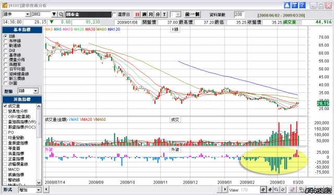Select the 基準線 radio button

point(6,55)
